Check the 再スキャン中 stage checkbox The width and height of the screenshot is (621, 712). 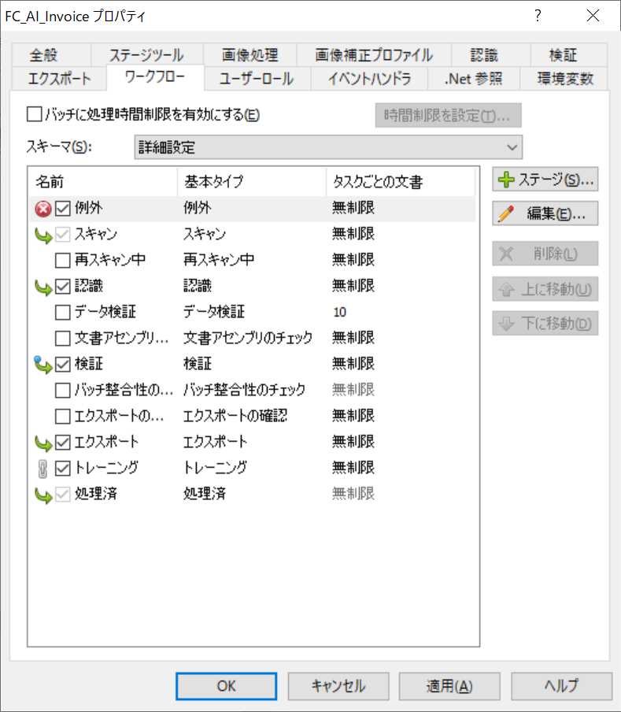63,261
